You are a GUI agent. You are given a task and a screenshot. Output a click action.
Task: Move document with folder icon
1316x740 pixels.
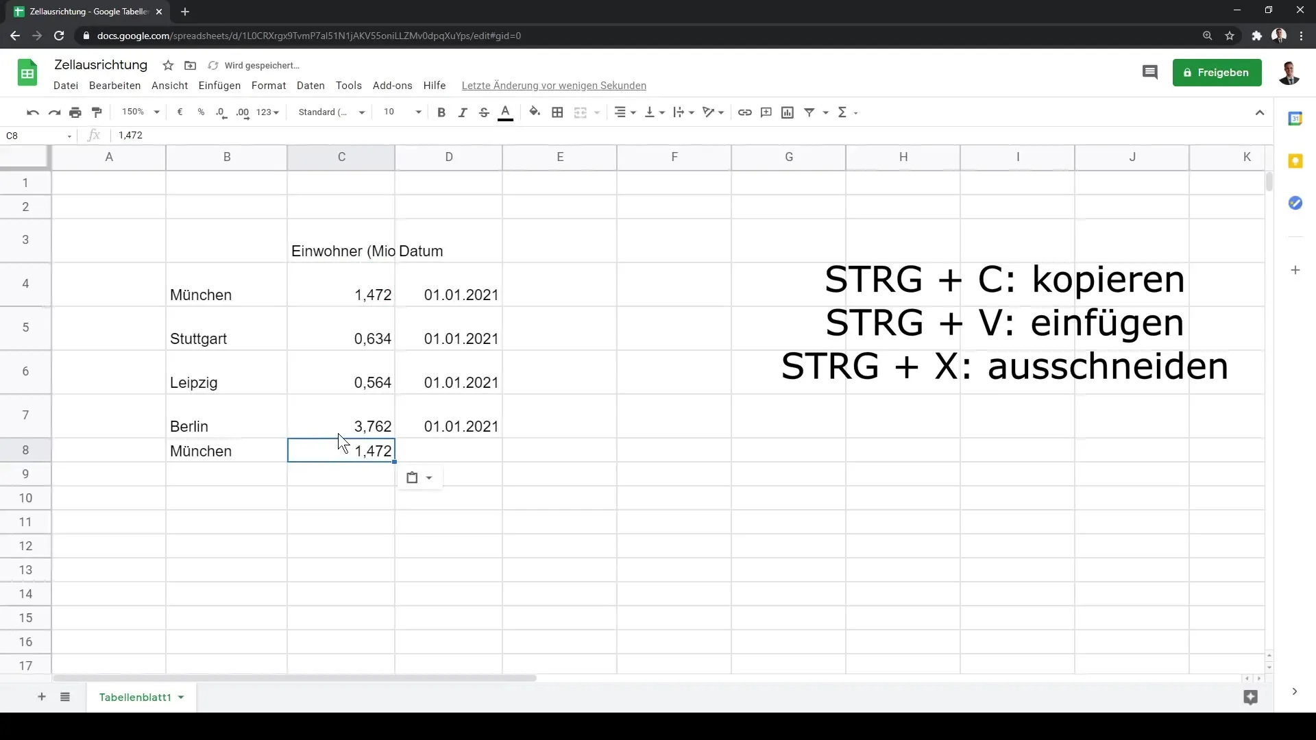coord(191,66)
